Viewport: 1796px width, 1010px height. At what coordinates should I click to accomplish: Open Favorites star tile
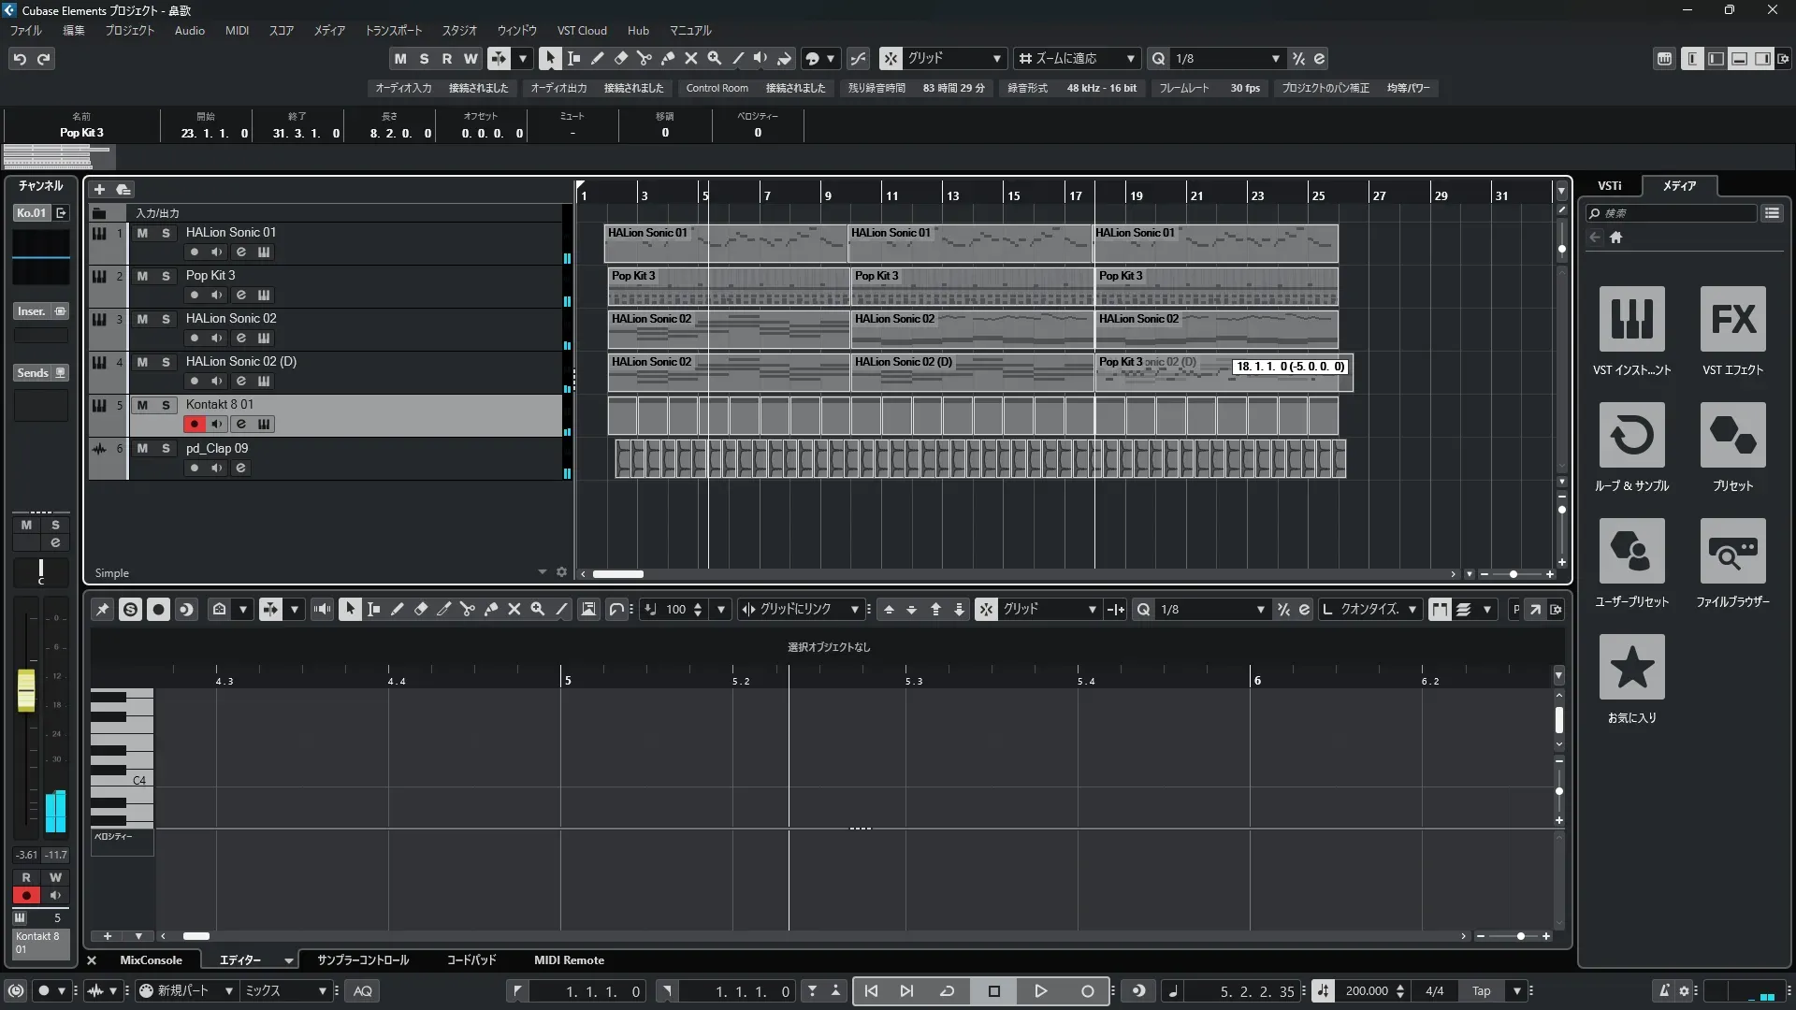click(x=1631, y=667)
